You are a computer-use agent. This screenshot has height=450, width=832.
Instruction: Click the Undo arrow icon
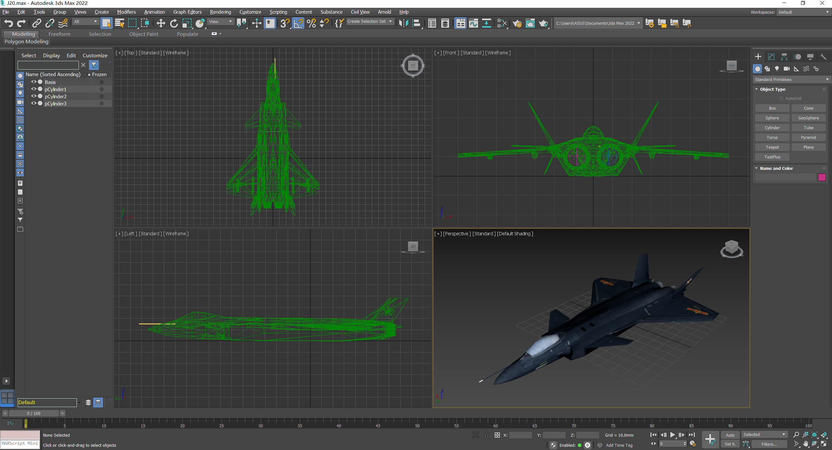tap(9, 23)
